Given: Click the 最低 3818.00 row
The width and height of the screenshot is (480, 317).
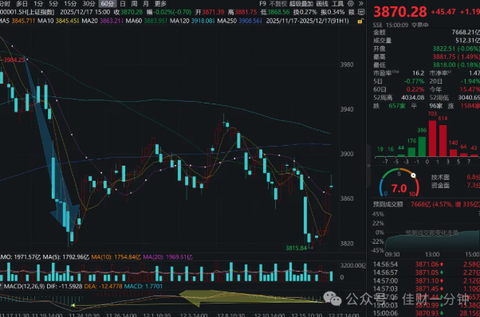Looking at the screenshot, I should 427,65.
